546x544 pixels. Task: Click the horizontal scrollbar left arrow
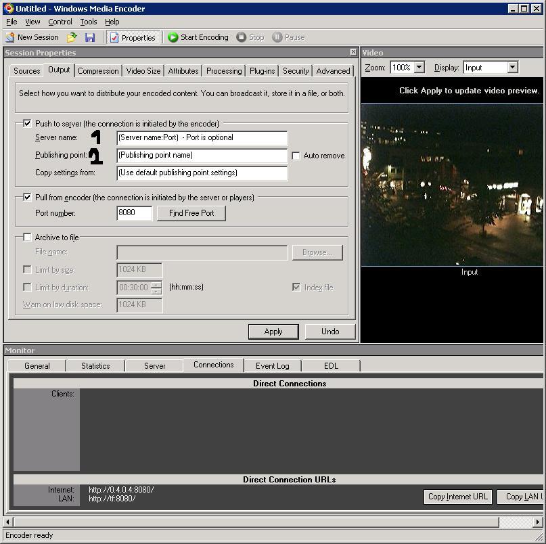click(x=8, y=522)
